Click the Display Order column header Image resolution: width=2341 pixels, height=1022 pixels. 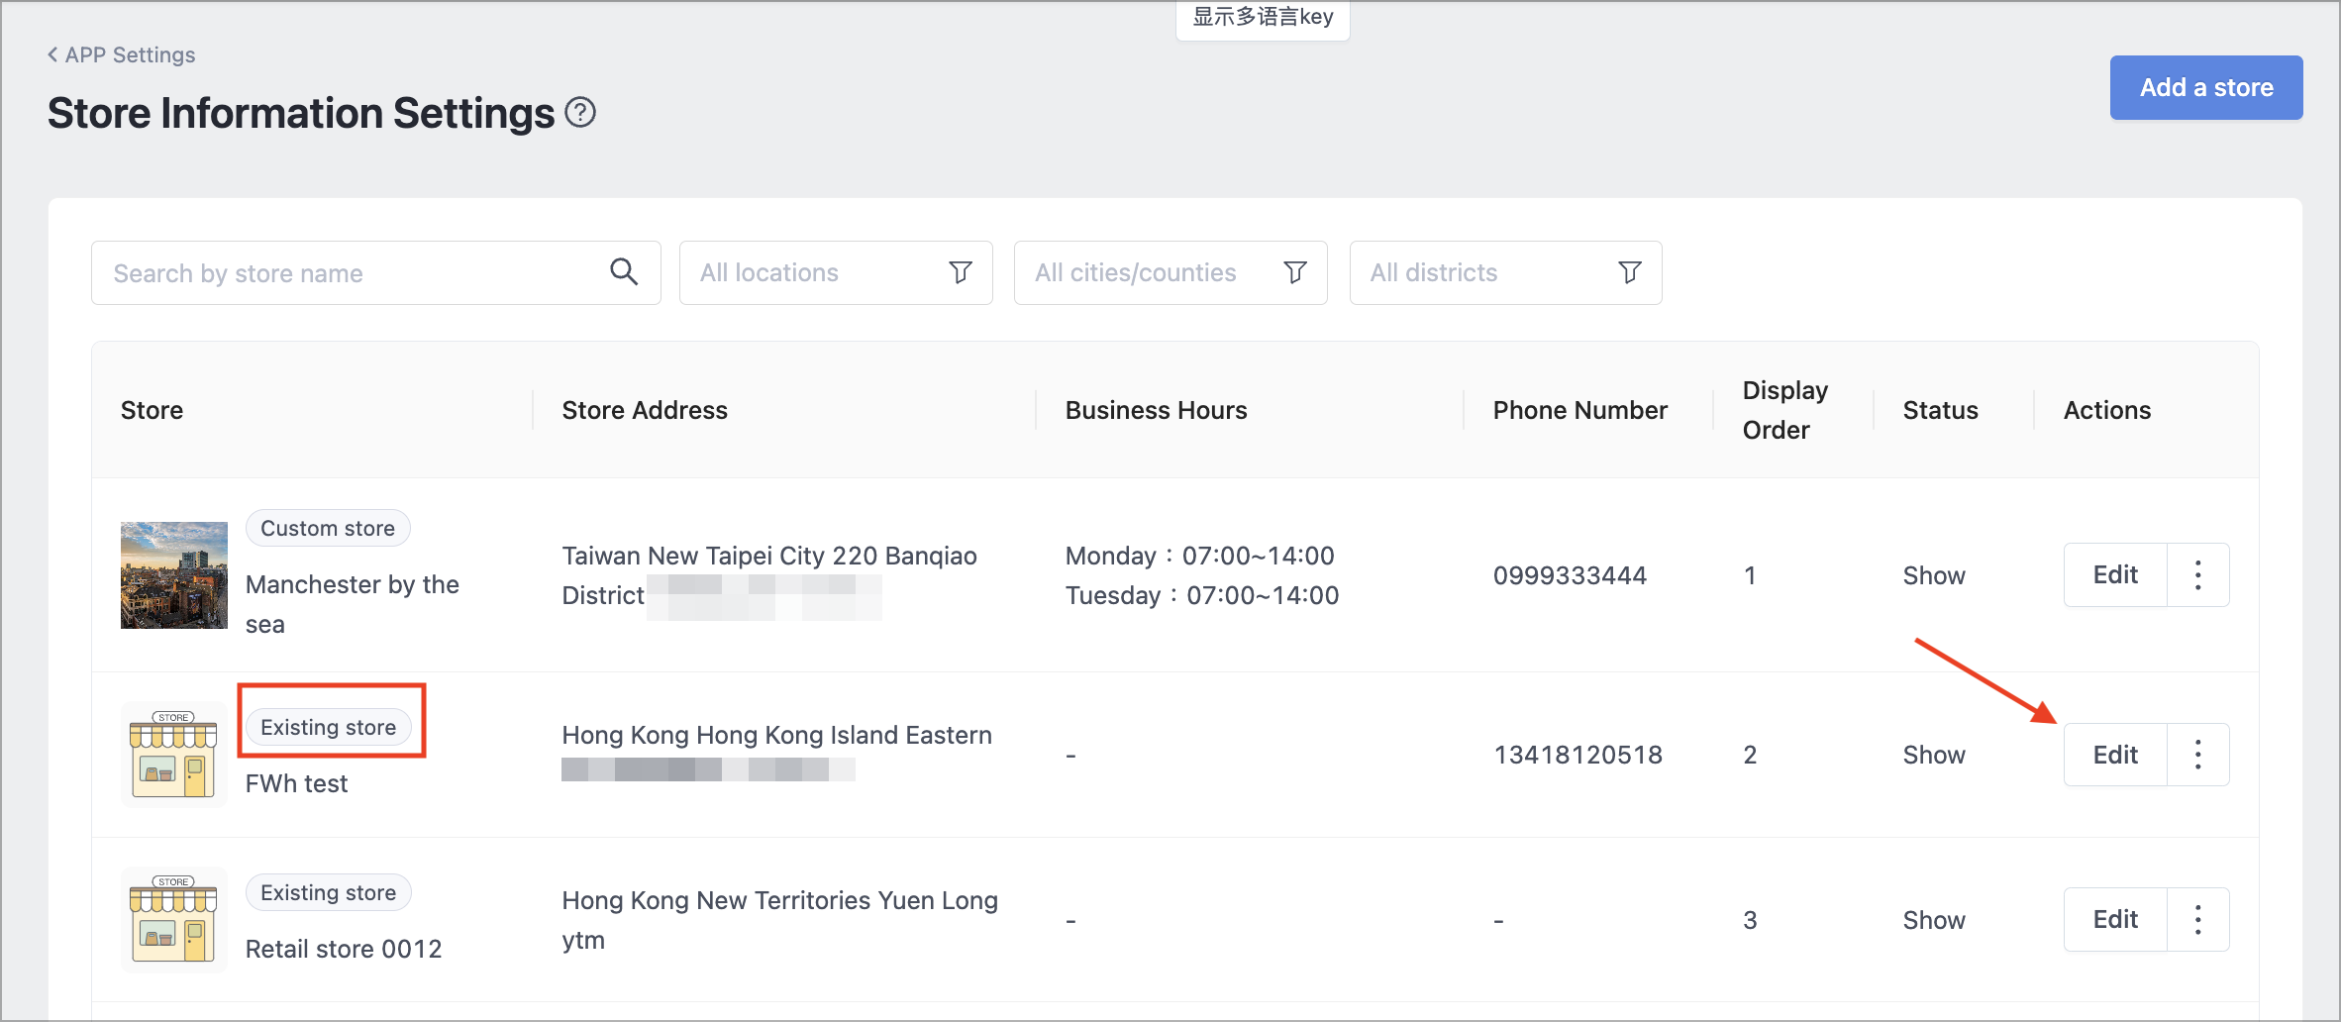[x=1785, y=410]
